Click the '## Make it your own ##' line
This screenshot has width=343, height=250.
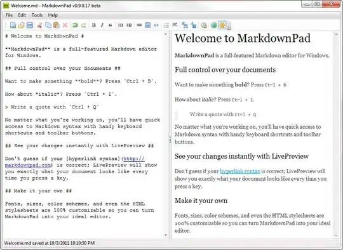(39, 191)
